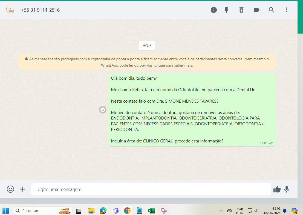The width and height of the screenshot is (303, 215).
Task: Click the trash/archive icon in the header
Action: (x=241, y=10)
